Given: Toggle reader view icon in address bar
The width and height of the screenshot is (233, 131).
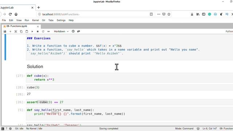Looking at the screenshot, I should [151, 14].
